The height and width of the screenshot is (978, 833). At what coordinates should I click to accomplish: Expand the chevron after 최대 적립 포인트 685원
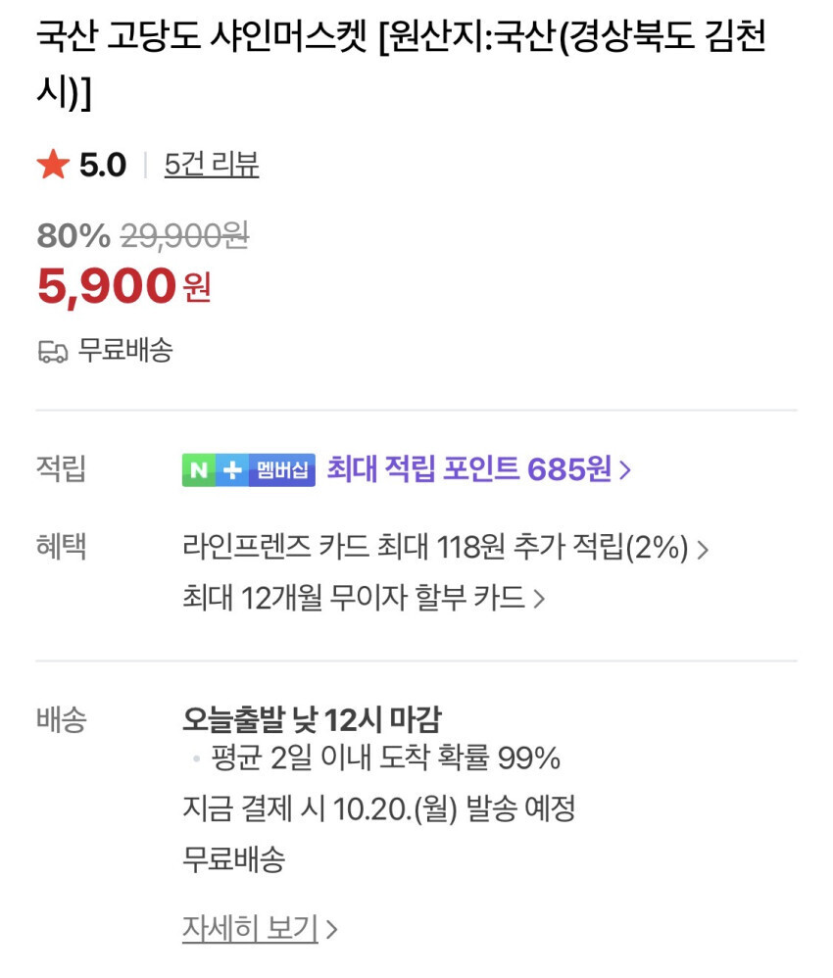[x=625, y=470]
